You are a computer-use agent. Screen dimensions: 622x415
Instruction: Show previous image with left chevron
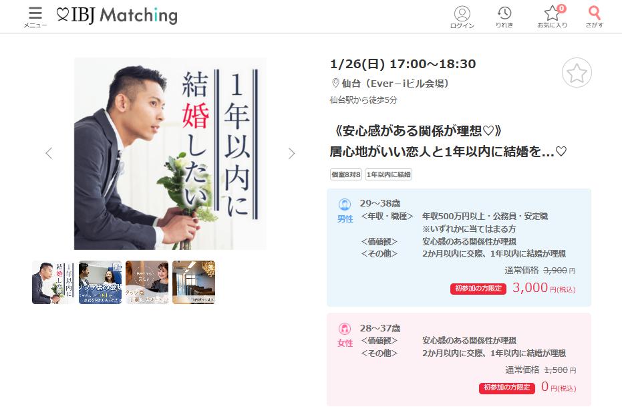(49, 153)
